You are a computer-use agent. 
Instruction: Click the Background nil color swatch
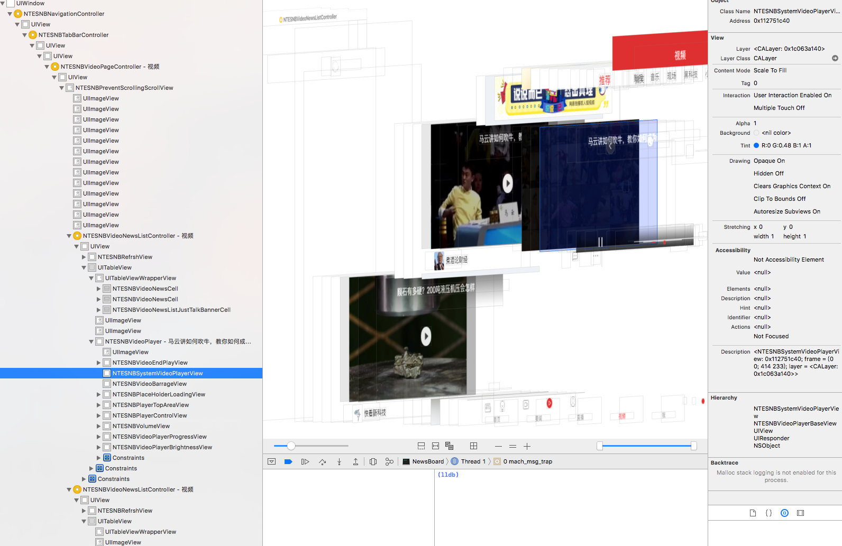pos(756,133)
